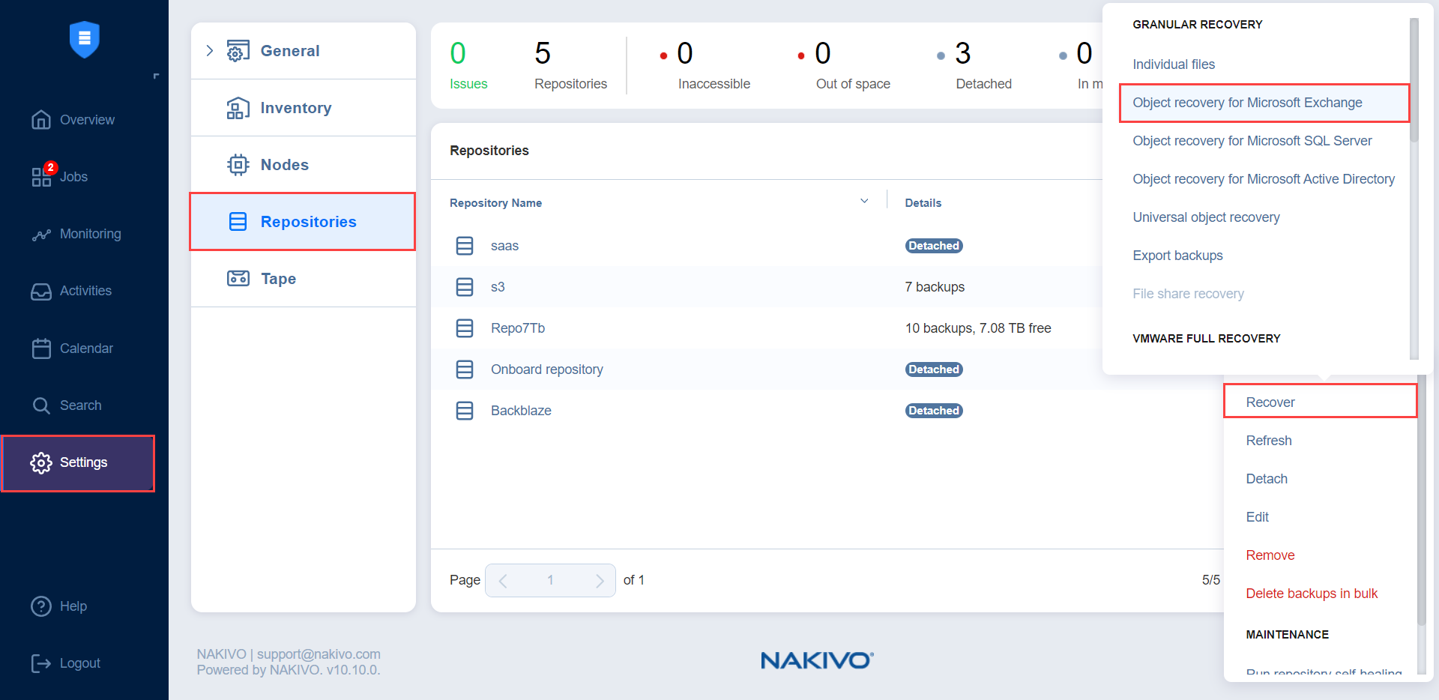The image size is (1439, 700).
Task: Open Jobs with the notification badge icon
Action: [x=41, y=177]
